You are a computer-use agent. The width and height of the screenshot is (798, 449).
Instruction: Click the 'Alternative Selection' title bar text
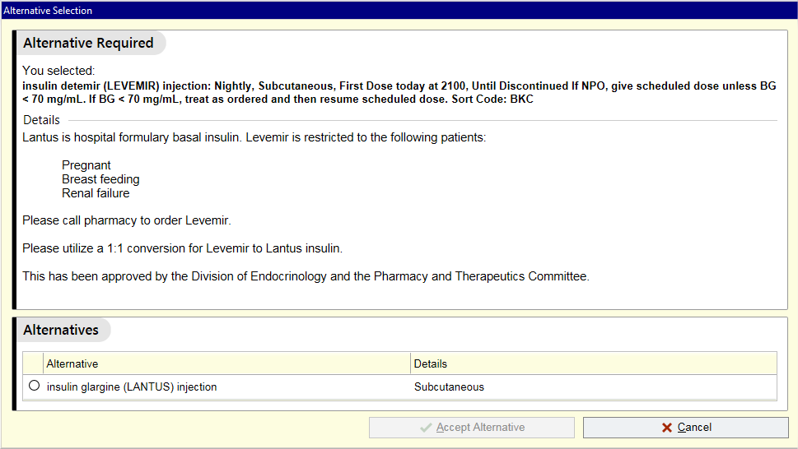(x=48, y=11)
